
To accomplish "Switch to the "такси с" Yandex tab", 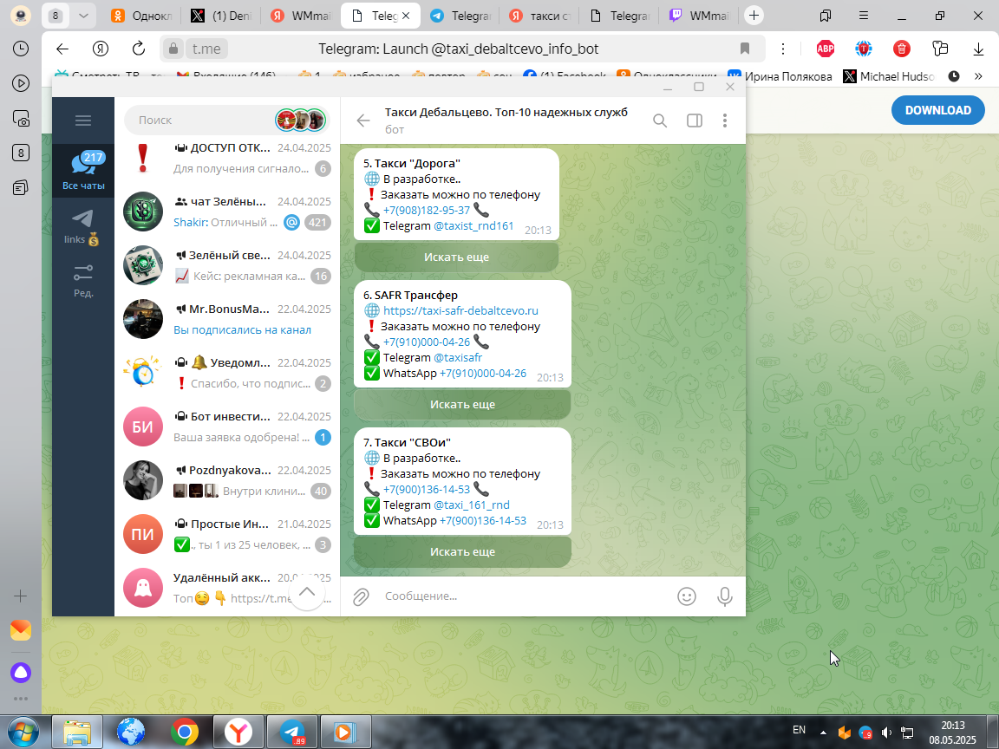I will (x=539, y=16).
